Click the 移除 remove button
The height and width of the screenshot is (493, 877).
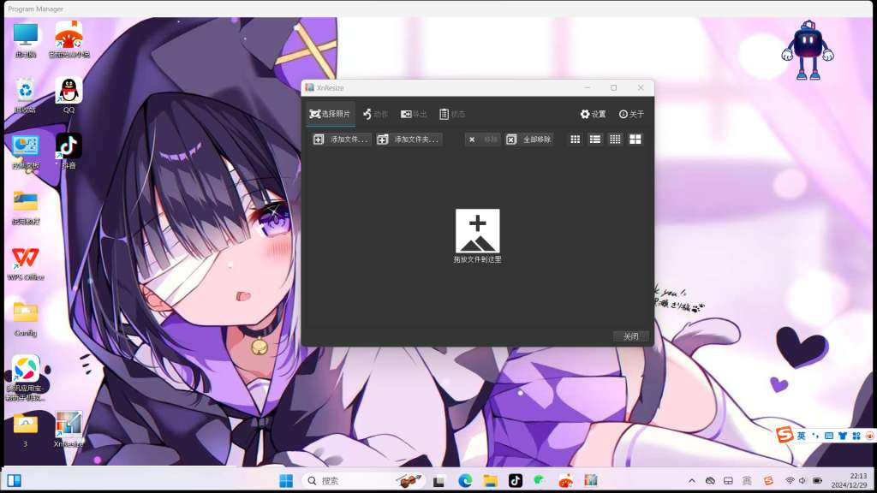click(x=483, y=140)
